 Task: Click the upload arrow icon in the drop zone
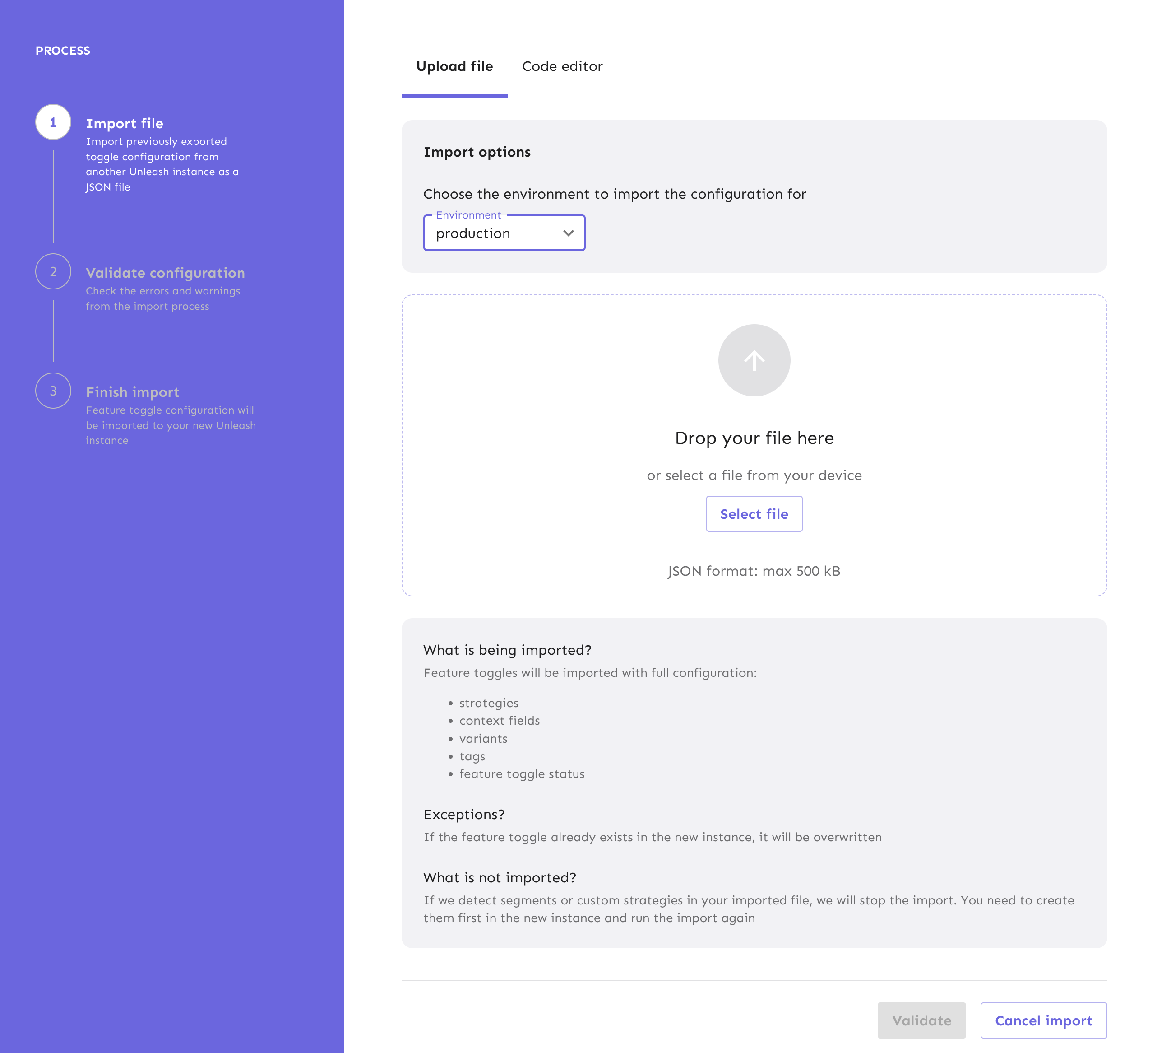tap(754, 360)
